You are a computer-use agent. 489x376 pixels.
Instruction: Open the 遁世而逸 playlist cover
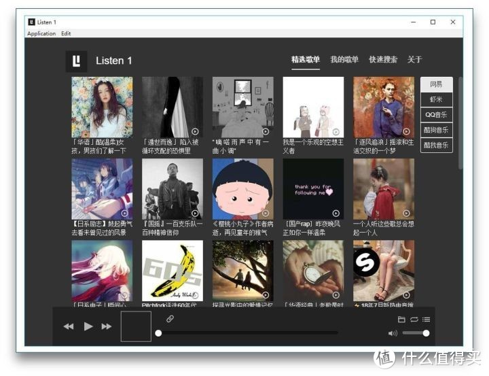coord(173,107)
